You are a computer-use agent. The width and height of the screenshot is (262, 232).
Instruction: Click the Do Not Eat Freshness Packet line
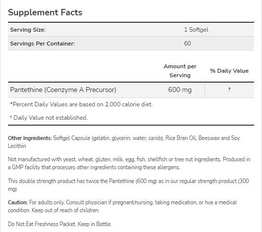click(x=59, y=224)
